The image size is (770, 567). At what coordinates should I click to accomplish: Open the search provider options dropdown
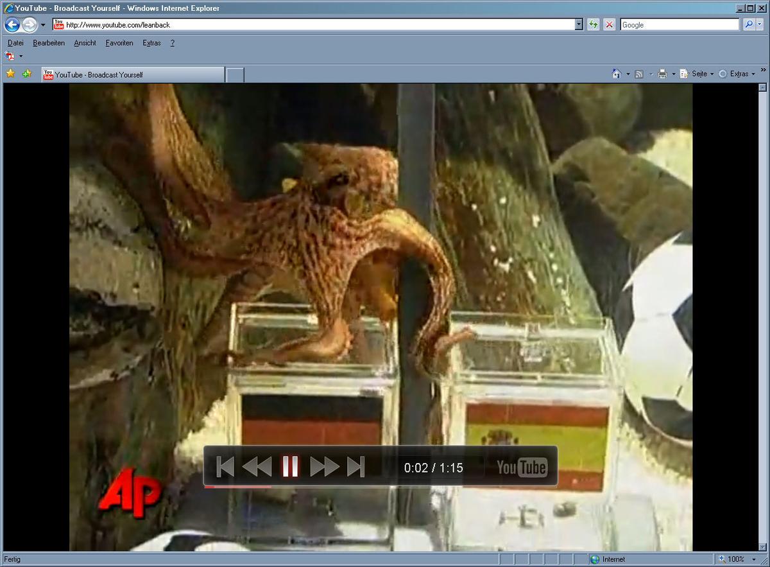pyautogui.click(x=760, y=24)
